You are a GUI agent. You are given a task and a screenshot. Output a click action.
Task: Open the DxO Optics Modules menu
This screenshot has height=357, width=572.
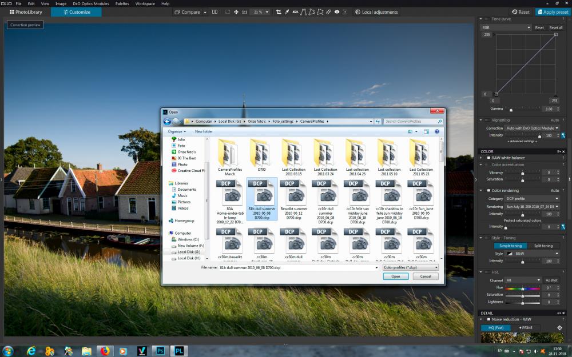[91, 3]
